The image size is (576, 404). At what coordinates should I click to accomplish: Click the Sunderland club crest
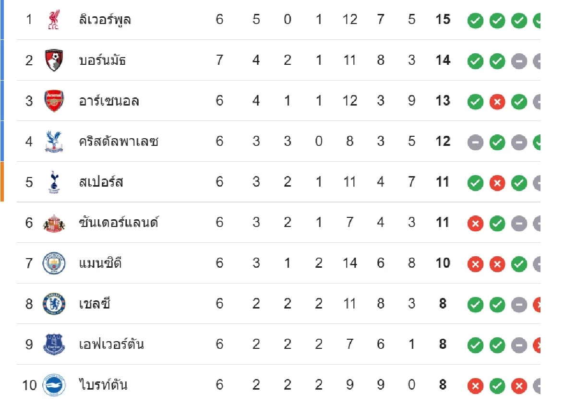coord(53,223)
